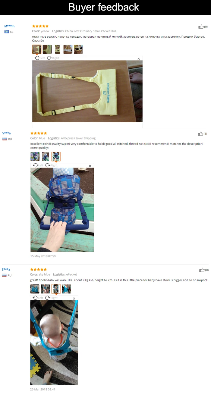
Task: Open reviewer S***a's profile name
Action: [x=6, y=269]
